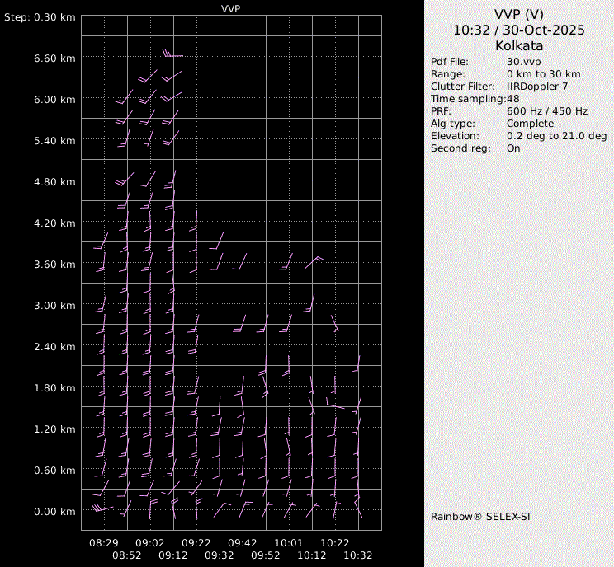Click the Step: 0.30 km label

(x=40, y=16)
